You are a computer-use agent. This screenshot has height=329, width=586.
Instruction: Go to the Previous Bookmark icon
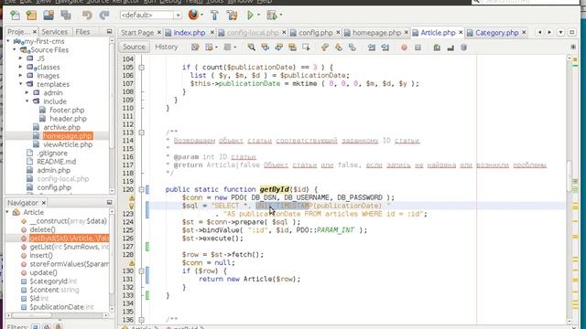325,48
